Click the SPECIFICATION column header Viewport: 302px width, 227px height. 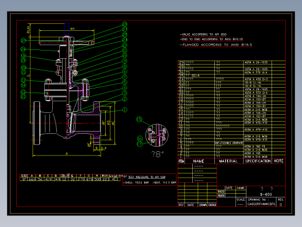point(258,161)
